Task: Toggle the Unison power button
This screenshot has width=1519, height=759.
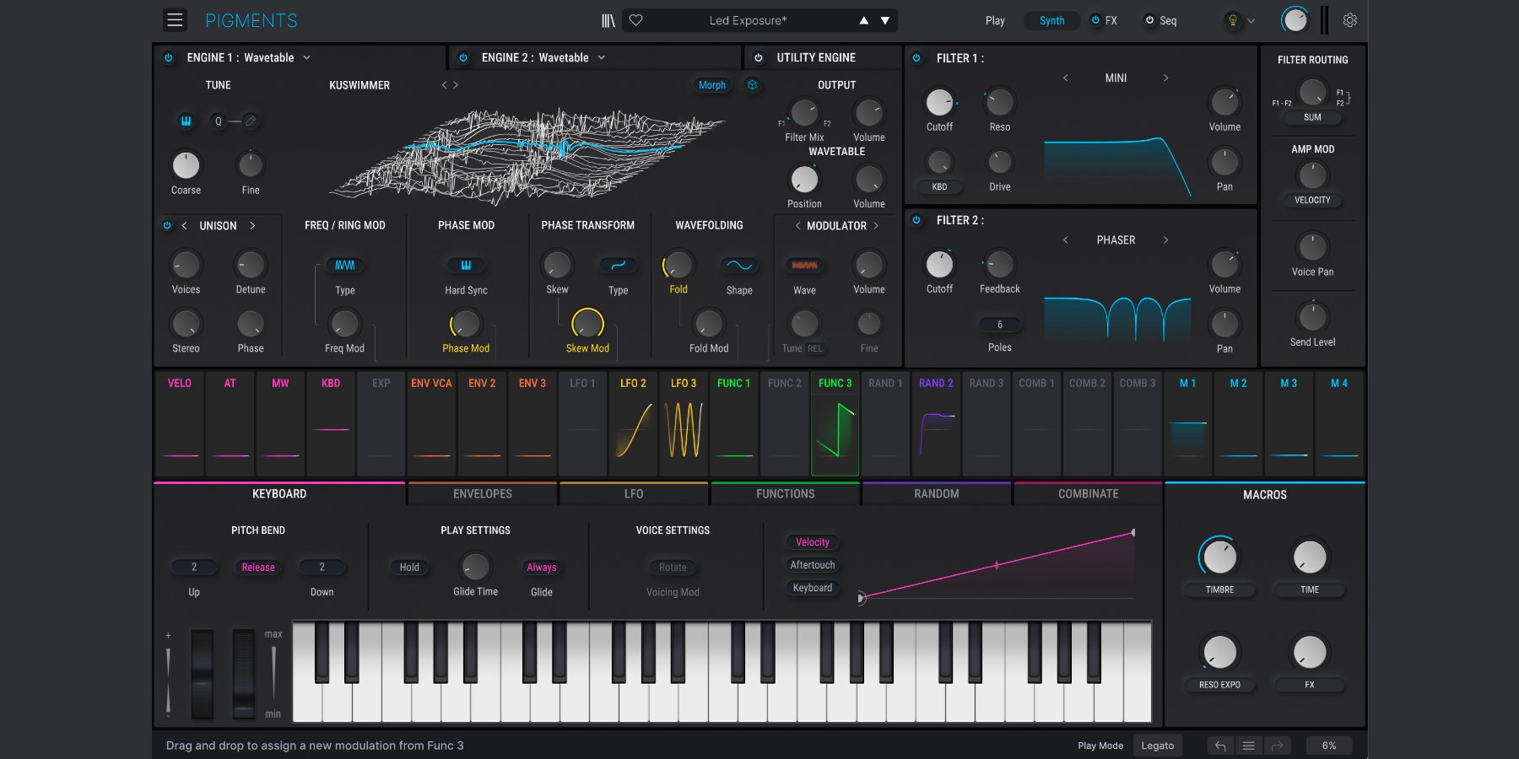Action: coord(167,226)
